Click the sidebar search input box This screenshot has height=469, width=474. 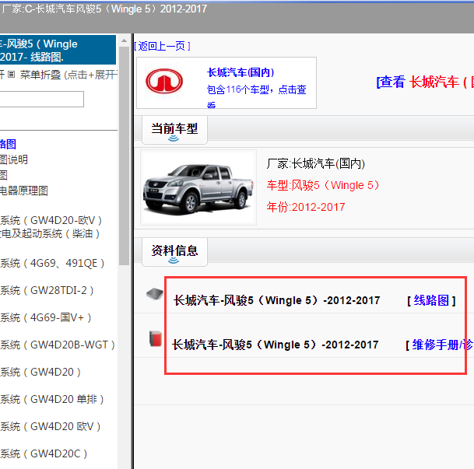pos(42,99)
